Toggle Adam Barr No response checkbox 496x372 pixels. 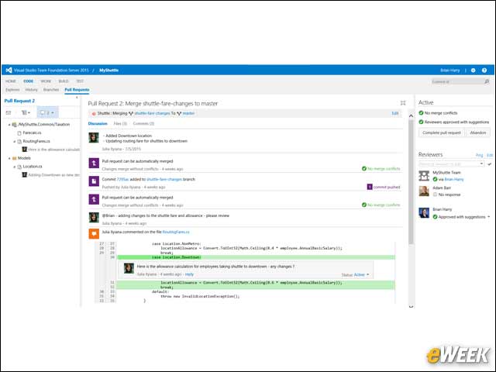[435, 195]
